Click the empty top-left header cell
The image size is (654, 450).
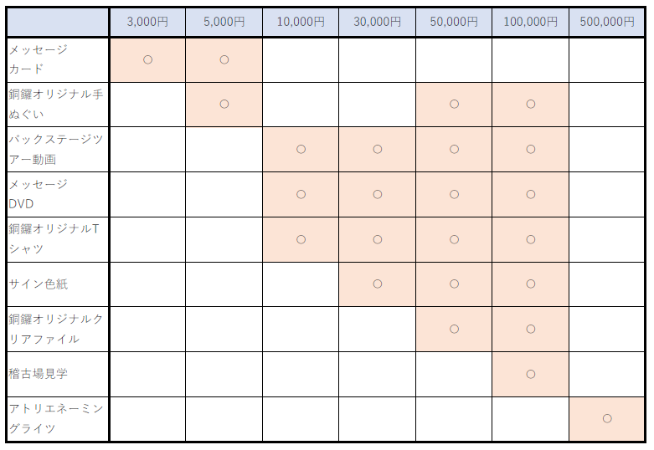point(57,23)
